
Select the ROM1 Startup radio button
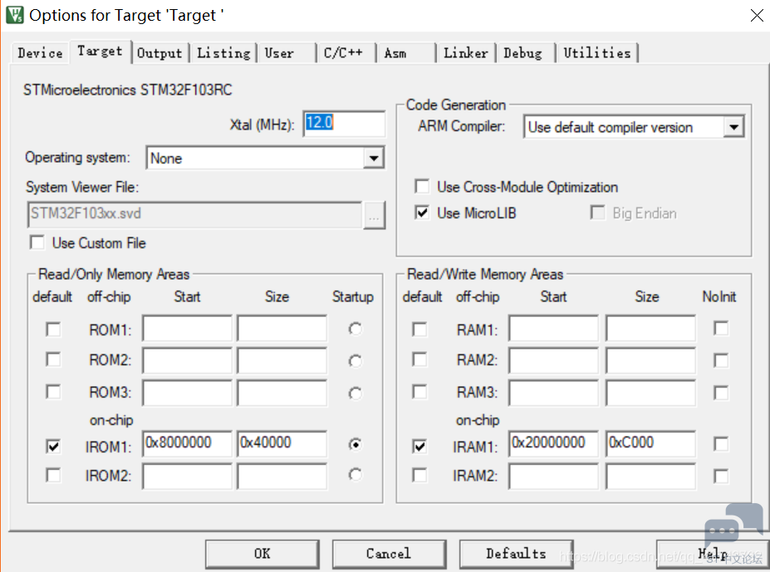click(x=355, y=329)
